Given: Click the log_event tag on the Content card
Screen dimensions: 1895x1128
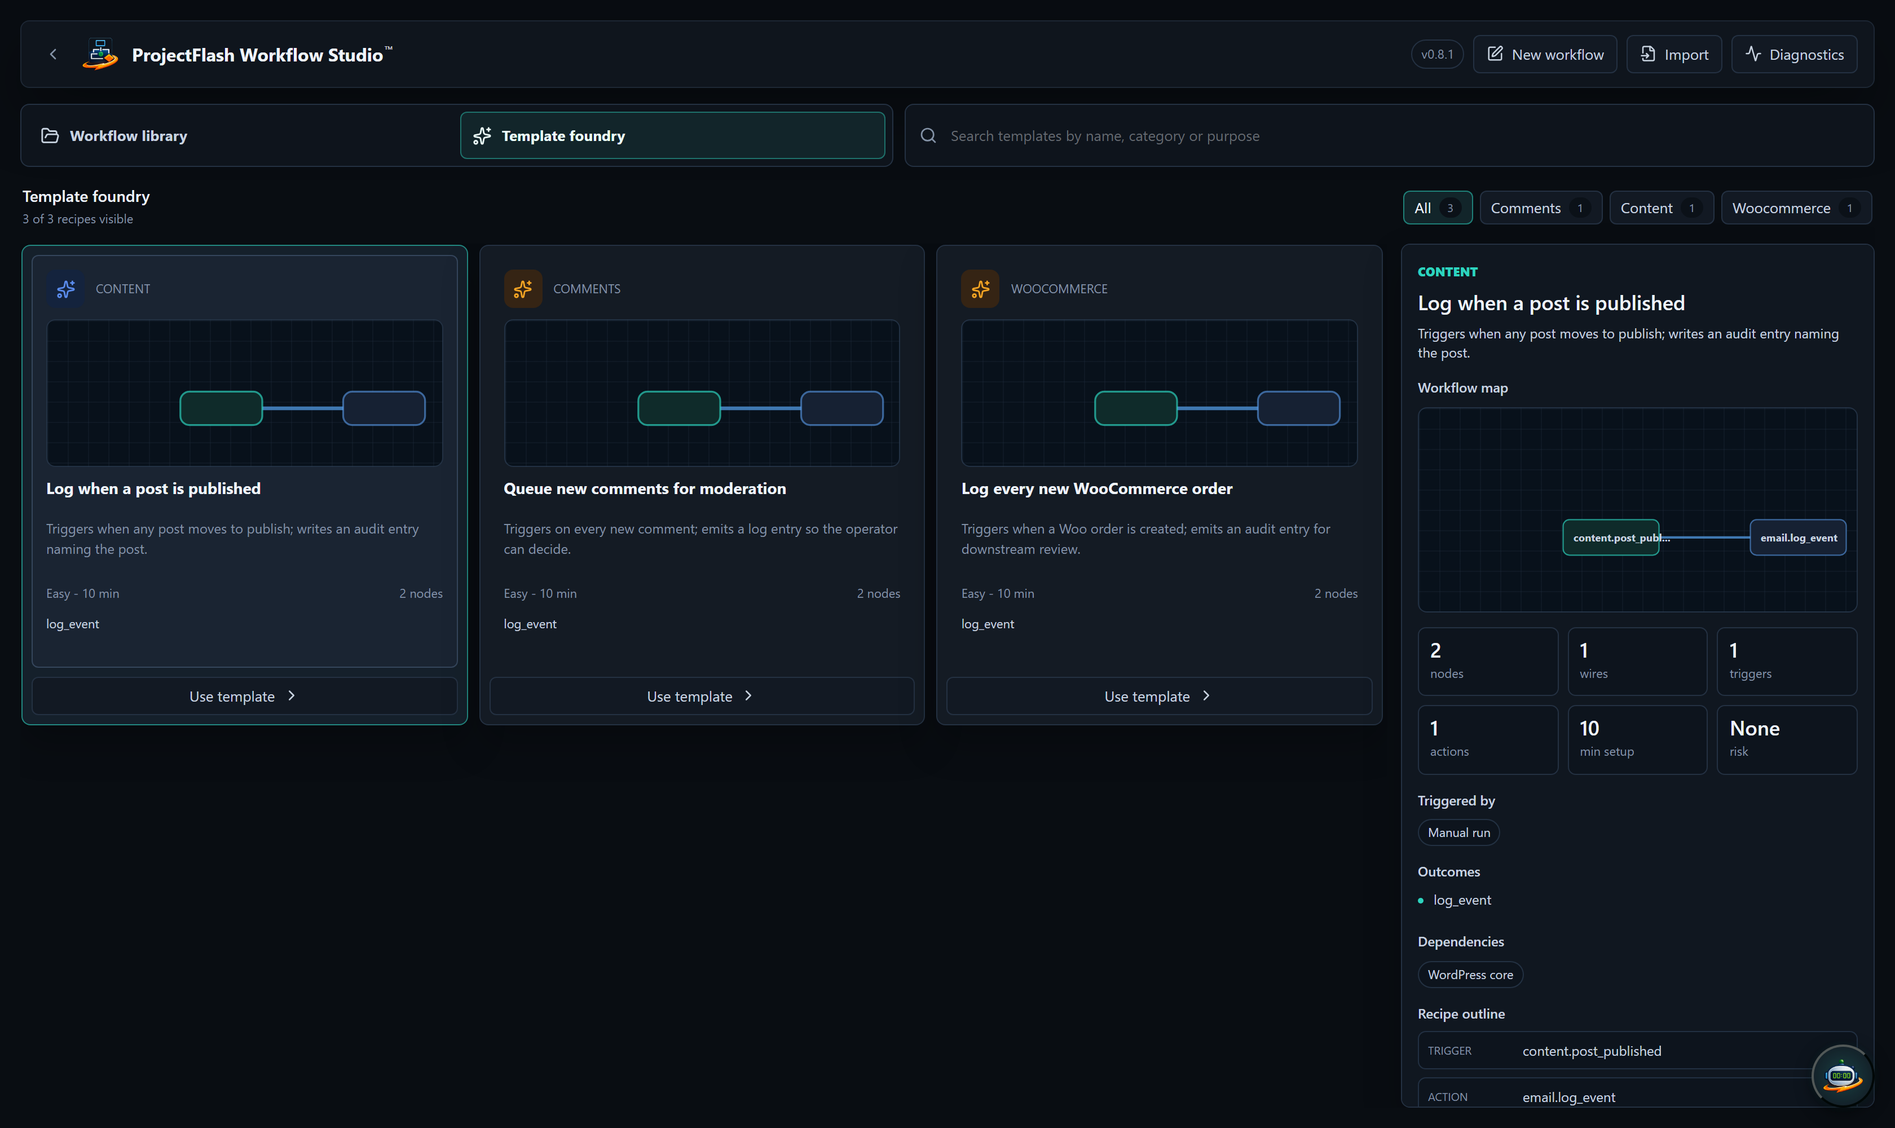Looking at the screenshot, I should click(72, 624).
